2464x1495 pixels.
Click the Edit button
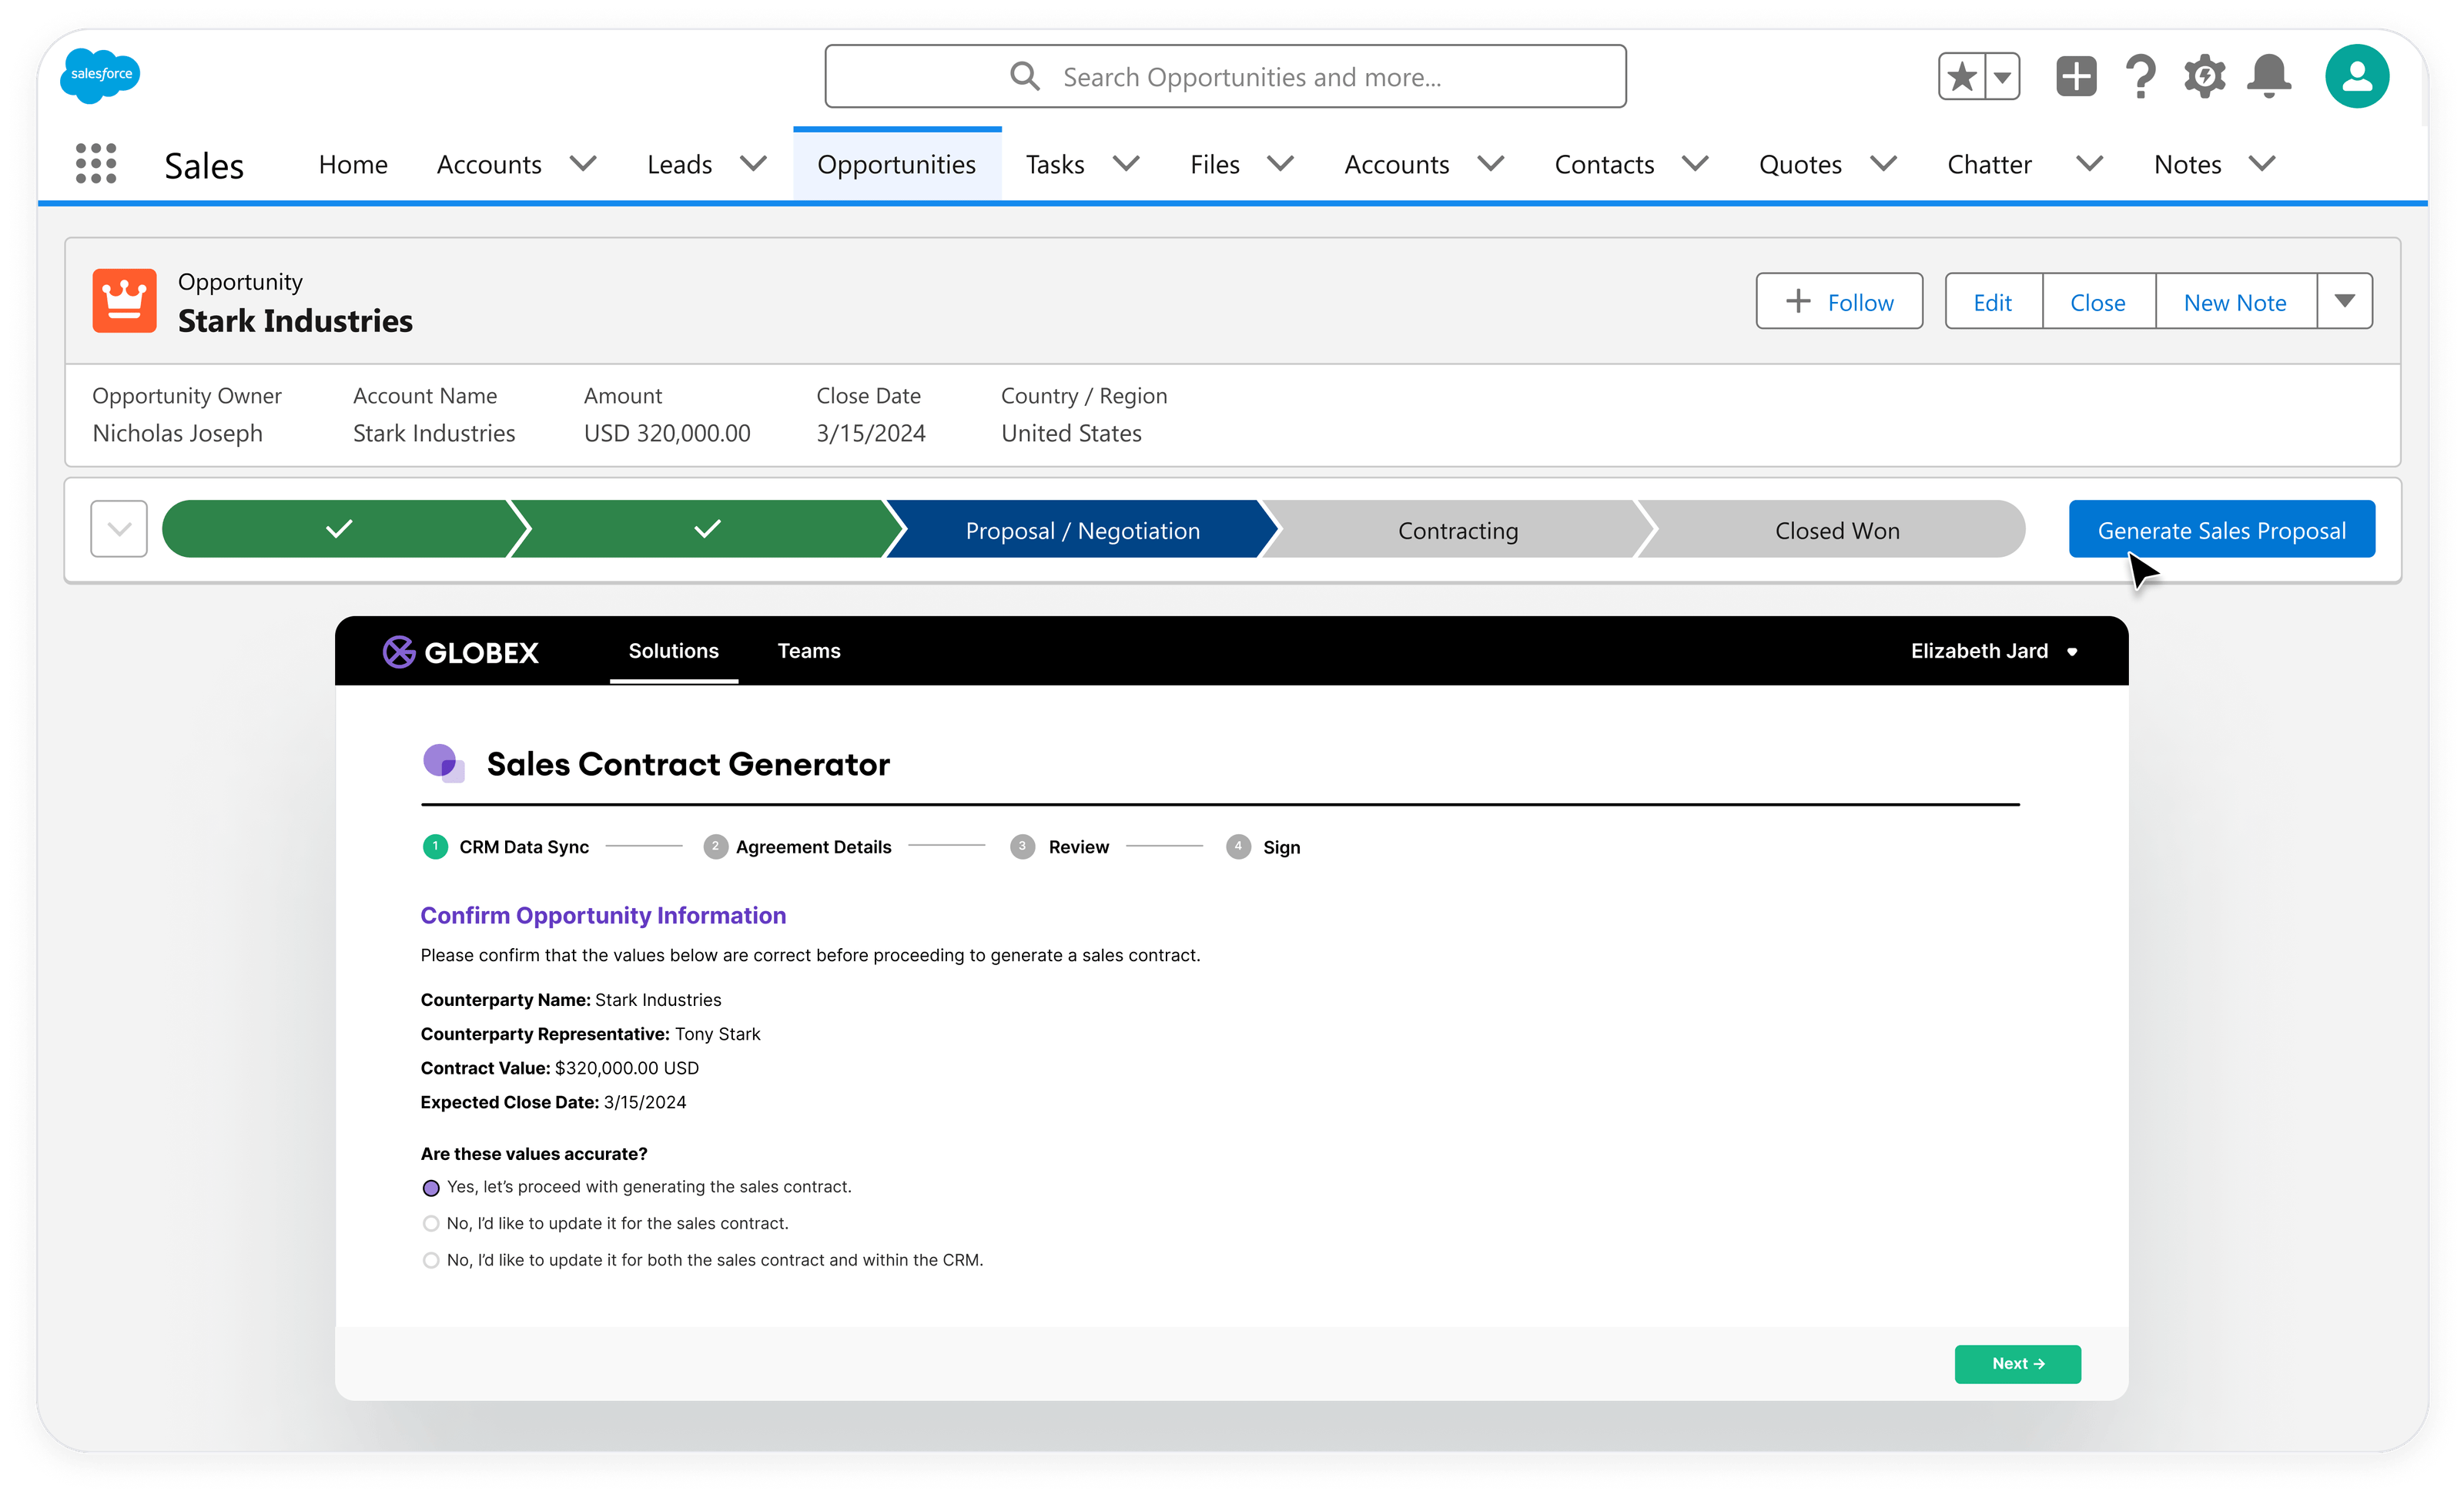1993,301
